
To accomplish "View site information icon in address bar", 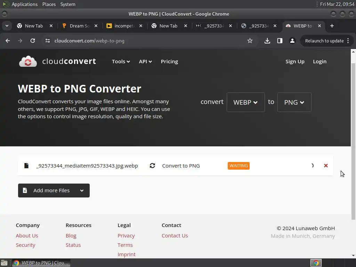I will [x=47, y=41].
